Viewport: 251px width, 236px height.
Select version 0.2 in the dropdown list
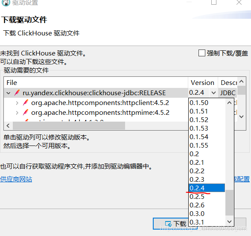(x=207, y=154)
